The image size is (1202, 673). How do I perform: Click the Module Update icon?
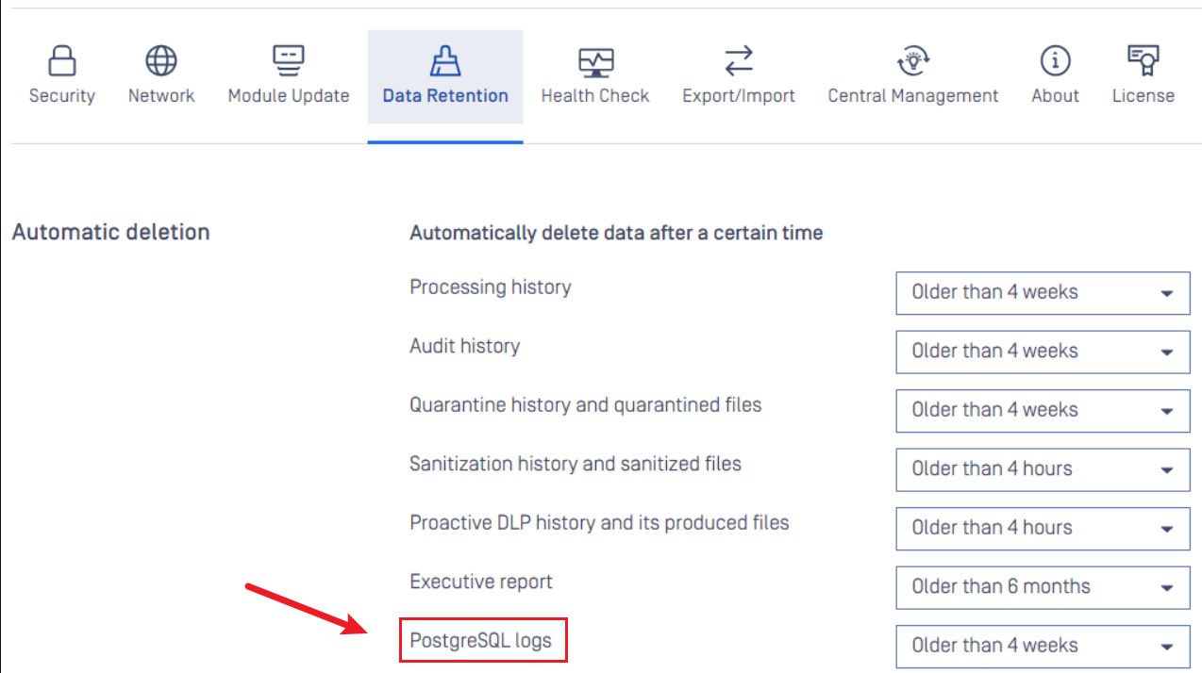(289, 61)
